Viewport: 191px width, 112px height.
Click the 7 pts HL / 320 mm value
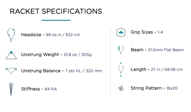83,71
